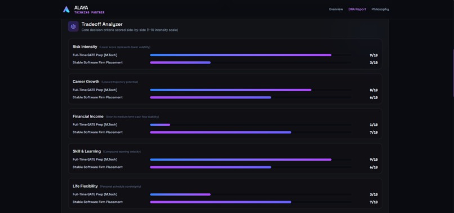This screenshot has width=454, height=213.
Task: Click the Upward trajectory potential note
Action: pyautogui.click(x=119, y=82)
